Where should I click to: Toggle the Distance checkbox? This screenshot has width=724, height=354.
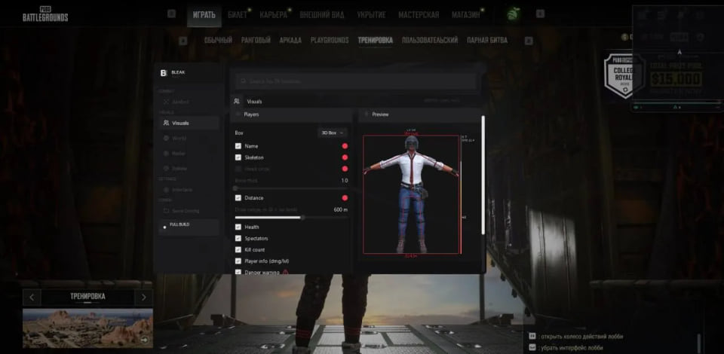[x=238, y=198]
